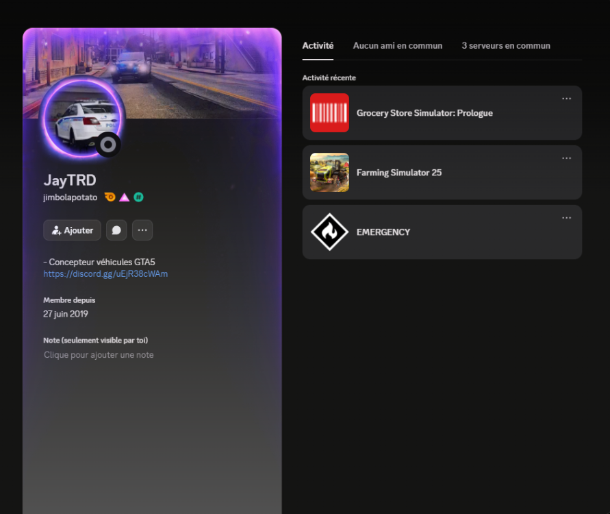Open more options next to Ajouter button
This screenshot has width=610, height=514.
click(x=142, y=230)
